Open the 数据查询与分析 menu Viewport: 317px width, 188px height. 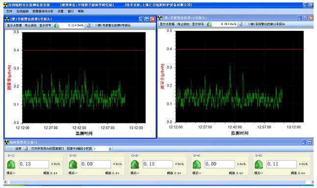(43, 11)
